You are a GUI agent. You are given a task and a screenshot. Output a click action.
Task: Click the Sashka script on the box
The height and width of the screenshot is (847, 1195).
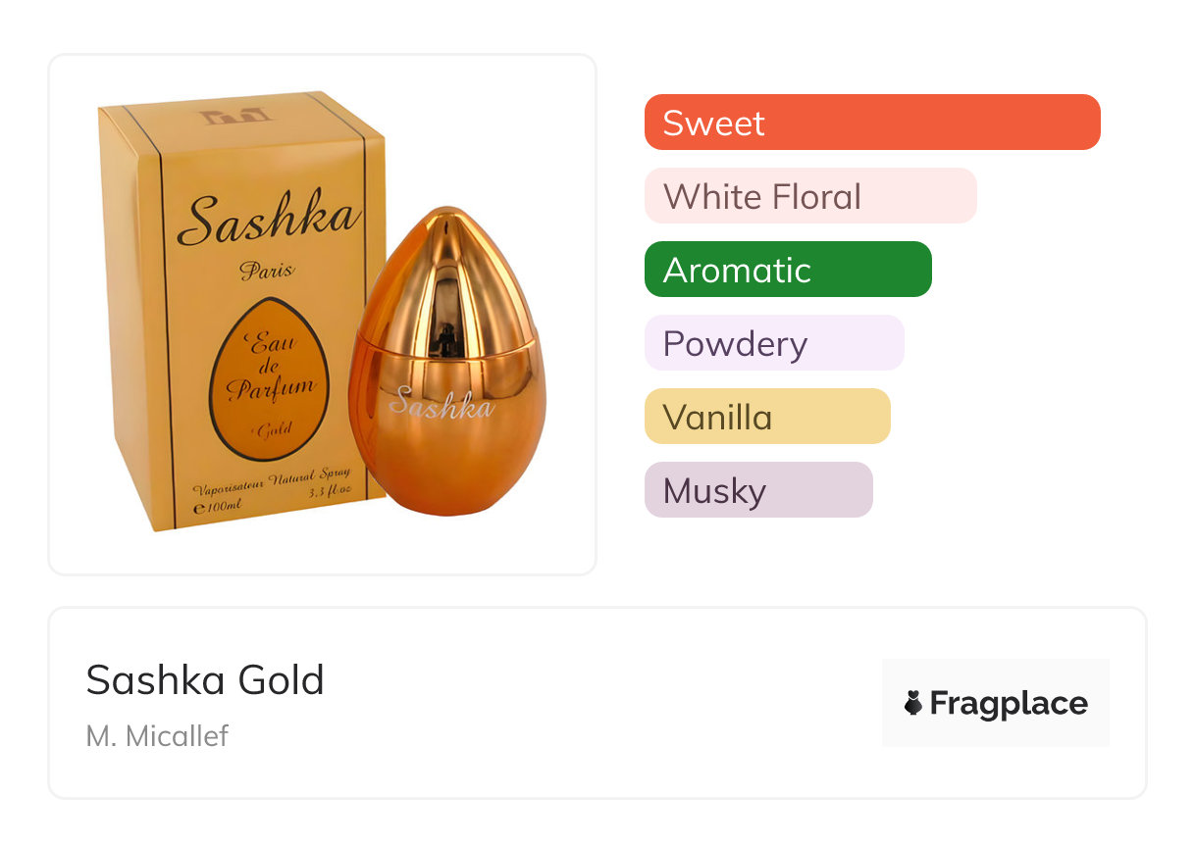(x=269, y=220)
